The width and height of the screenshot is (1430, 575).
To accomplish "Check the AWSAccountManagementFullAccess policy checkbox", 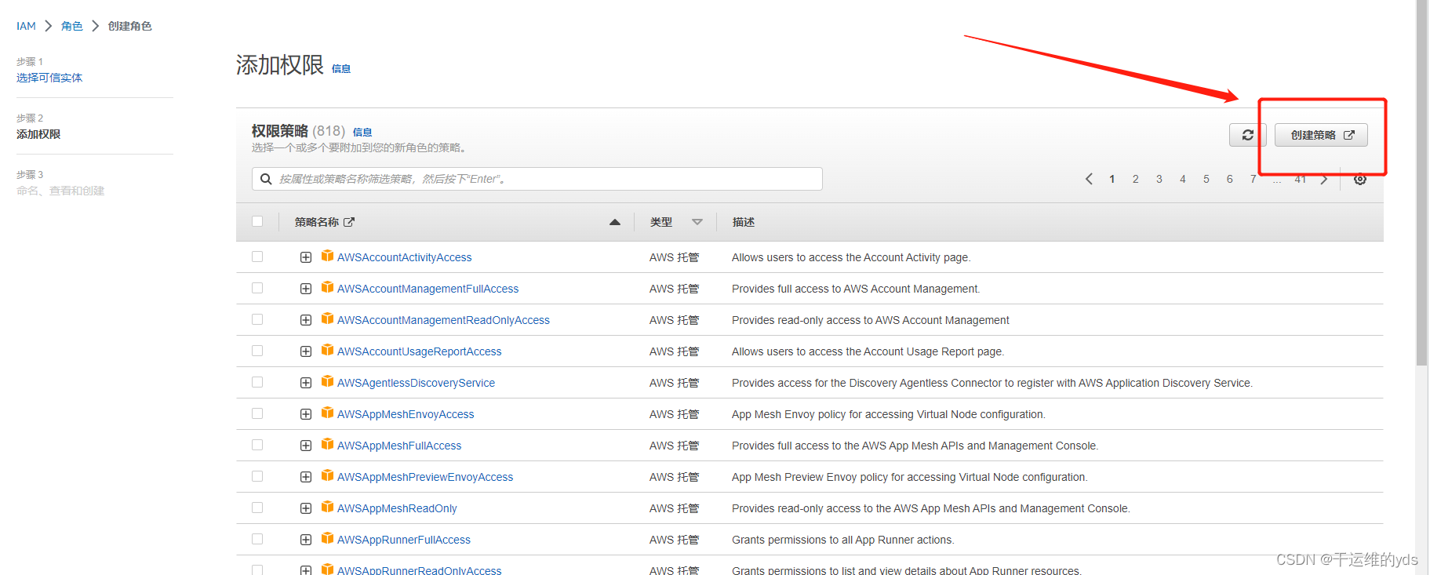I will 257,288.
